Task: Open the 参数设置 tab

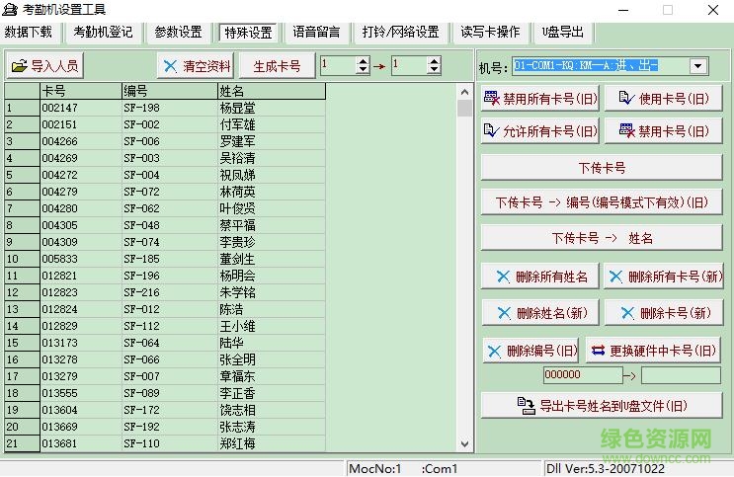Action: pos(178,33)
